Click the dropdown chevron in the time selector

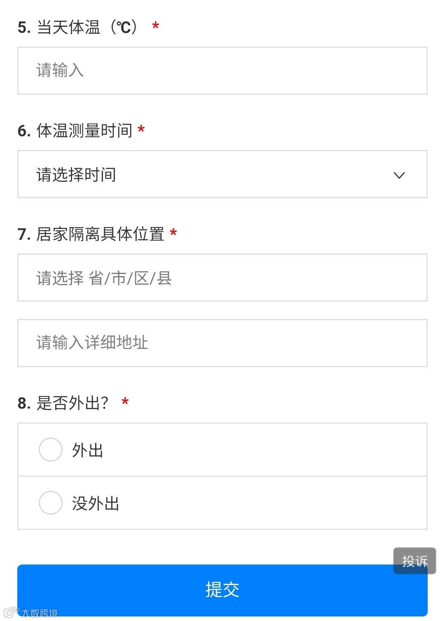(x=399, y=175)
